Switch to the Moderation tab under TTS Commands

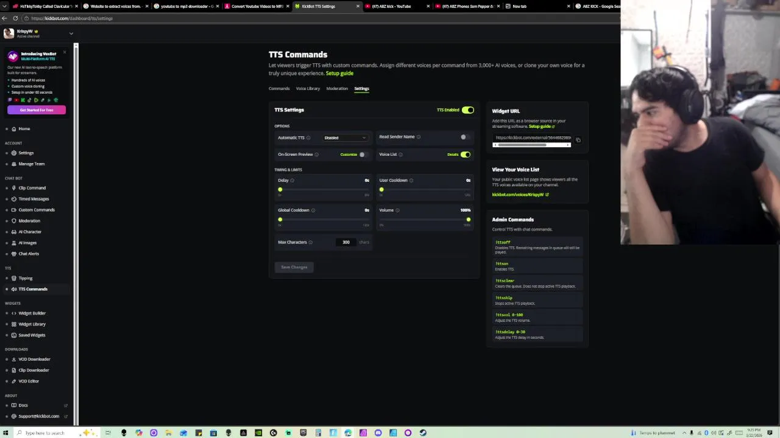[x=337, y=89]
